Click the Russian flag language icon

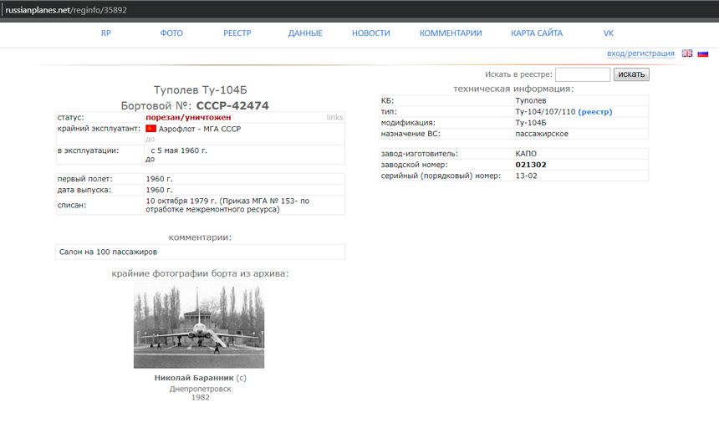coord(703,53)
